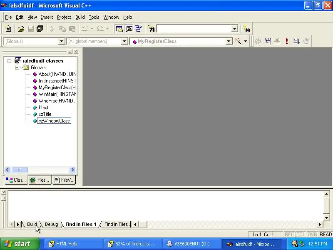The width and height of the screenshot is (333, 250).
Task: Click the Insert Breakpoint hand icon
Action: tap(306, 41)
